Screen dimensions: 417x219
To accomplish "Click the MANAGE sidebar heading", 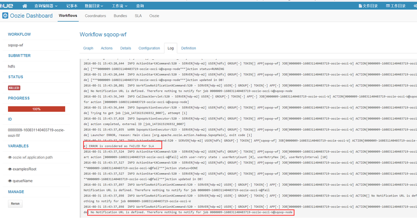I will click(16, 191).
